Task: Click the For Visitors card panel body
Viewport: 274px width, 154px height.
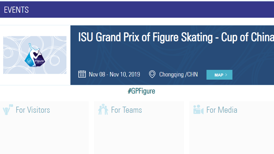Action: pos(44,128)
